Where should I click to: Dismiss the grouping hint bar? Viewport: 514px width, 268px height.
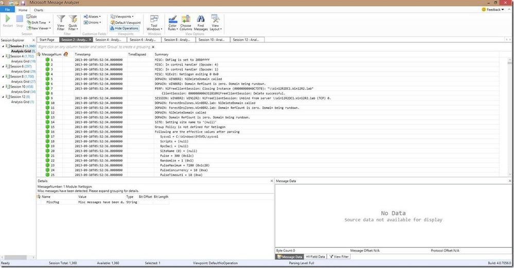tap(153, 47)
